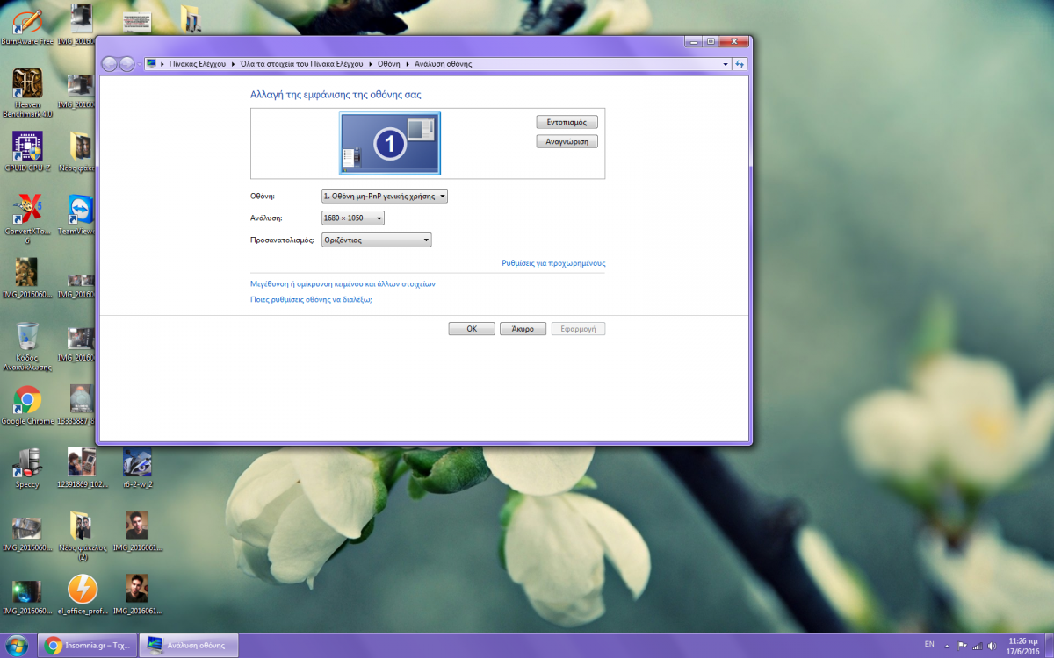Click the EN language indicator in taskbar
The width and height of the screenshot is (1054, 658).
coord(929,646)
